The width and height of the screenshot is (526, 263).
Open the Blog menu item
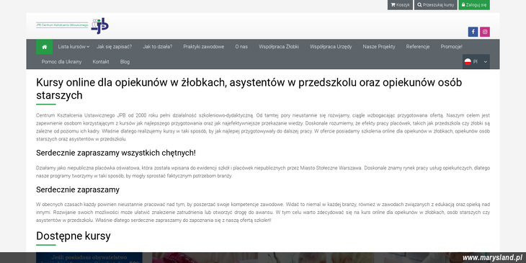click(125, 62)
